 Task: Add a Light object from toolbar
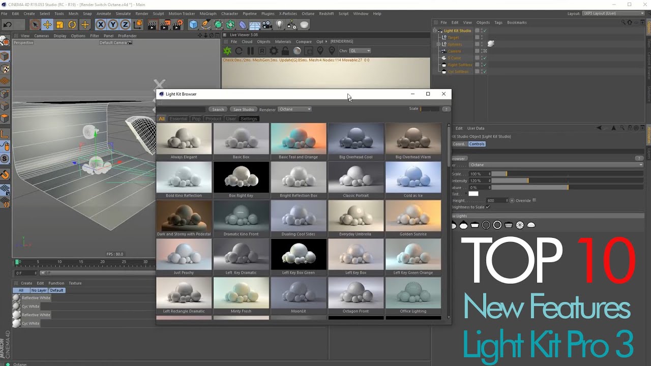[x=280, y=24]
